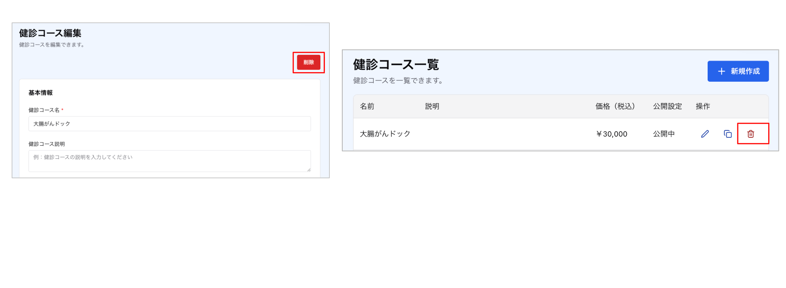Screen dimensions: 786x288
Task: Click the pencil edit icon for 大腸がんドック
Action: coord(705,134)
